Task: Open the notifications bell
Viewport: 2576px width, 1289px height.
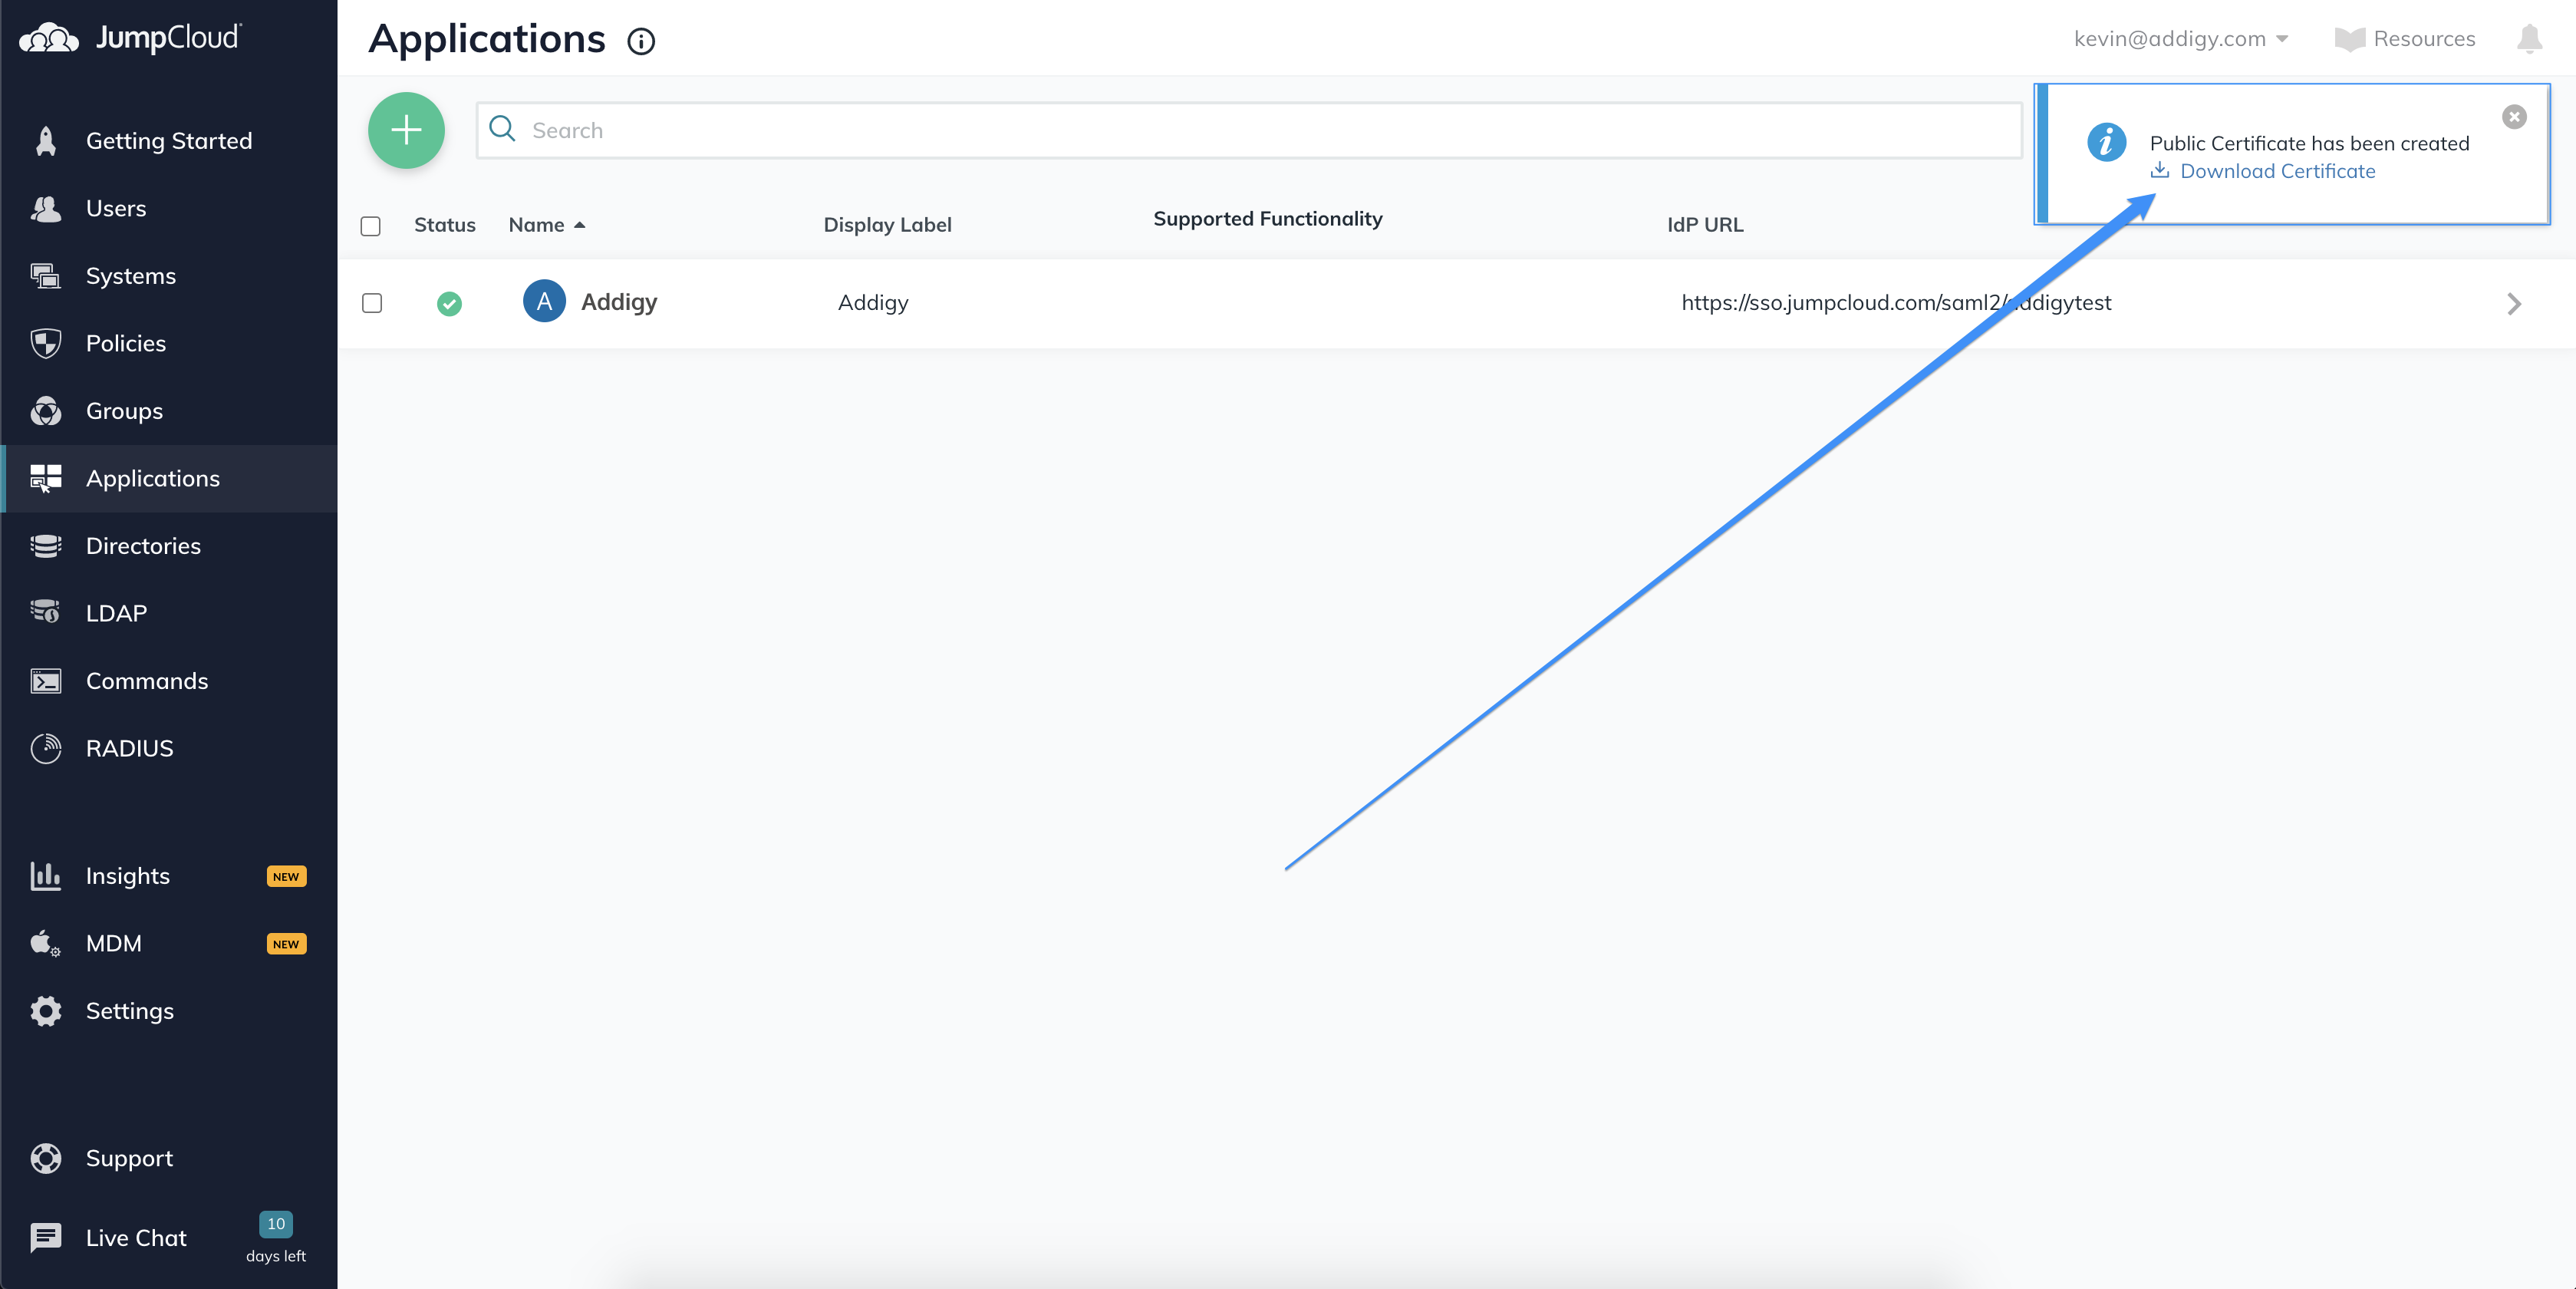Action: 2529,39
